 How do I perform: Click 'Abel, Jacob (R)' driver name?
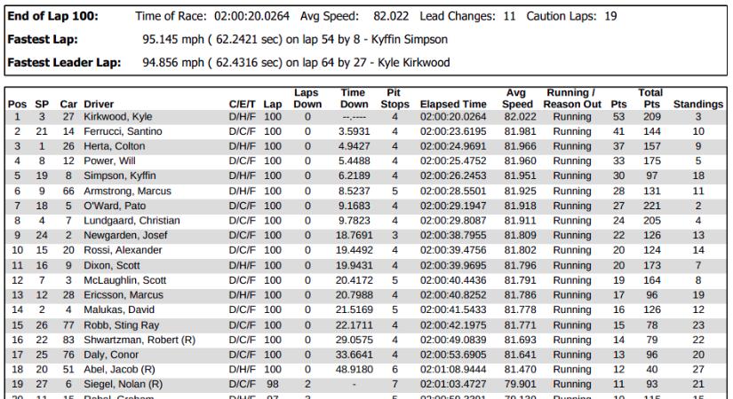[x=119, y=370]
